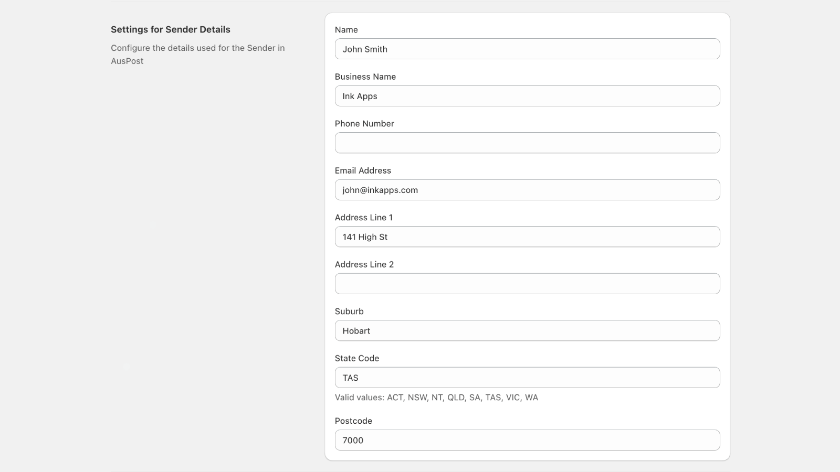Viewport: 840px width, 472px height.
Task: Click the Address Line 1 field showing 141 High St
Action: coord(527,237)
